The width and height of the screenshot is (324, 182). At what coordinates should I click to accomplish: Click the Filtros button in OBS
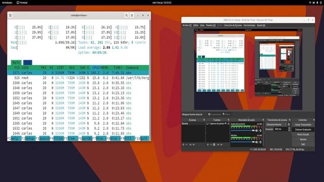pos(226,114)
